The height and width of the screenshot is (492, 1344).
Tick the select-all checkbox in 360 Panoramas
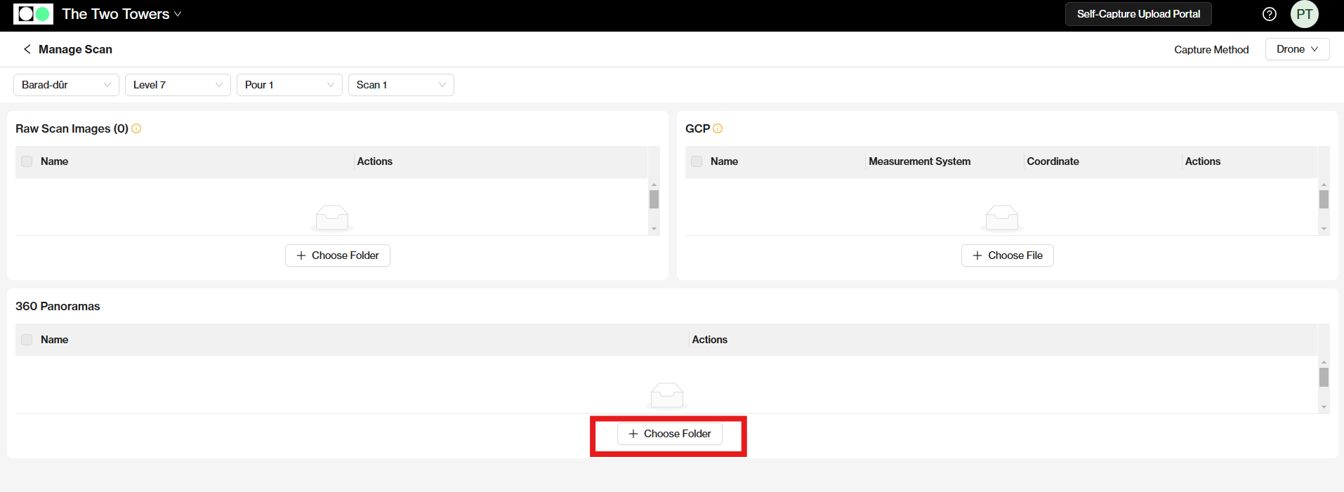point(27,340)
